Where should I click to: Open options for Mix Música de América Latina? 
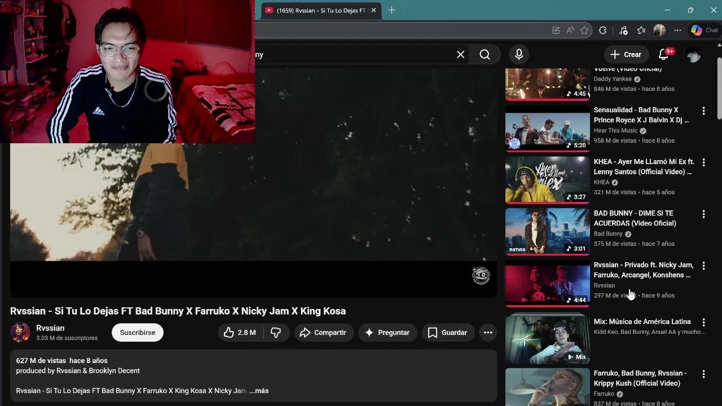pyautogui.click(x=703, y=323)
